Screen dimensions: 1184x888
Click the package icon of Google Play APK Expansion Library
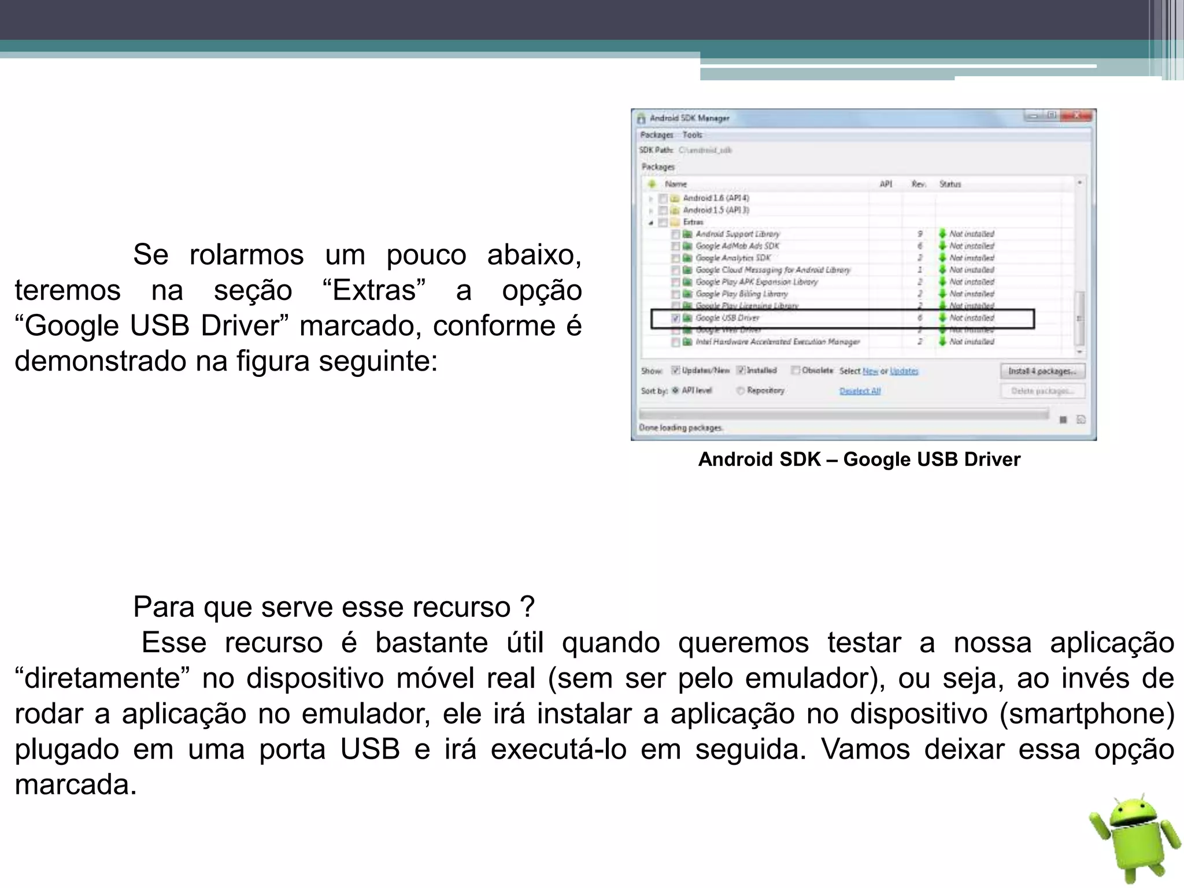[x=687, y=282]
